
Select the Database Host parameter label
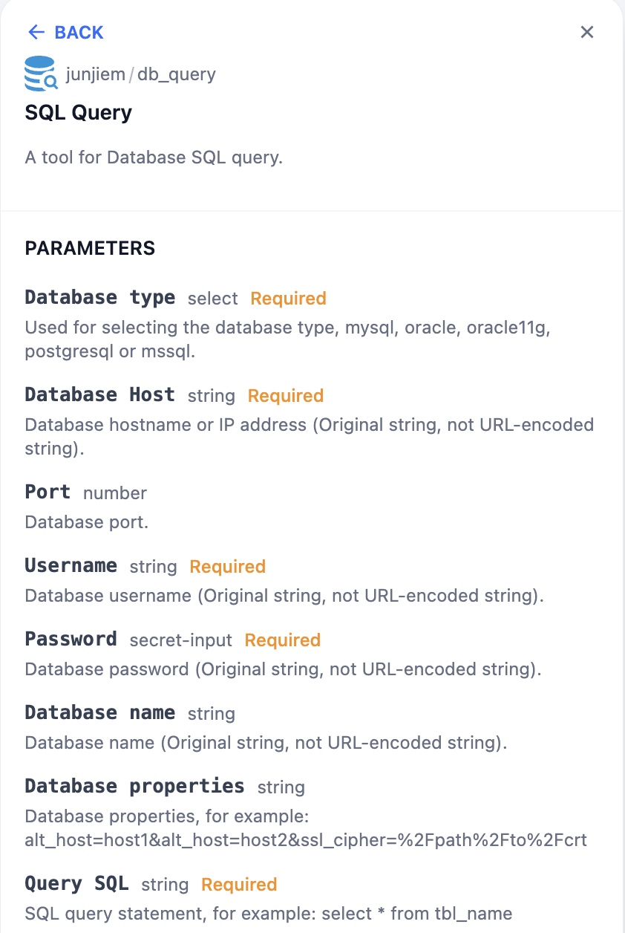tap(99, 395)
